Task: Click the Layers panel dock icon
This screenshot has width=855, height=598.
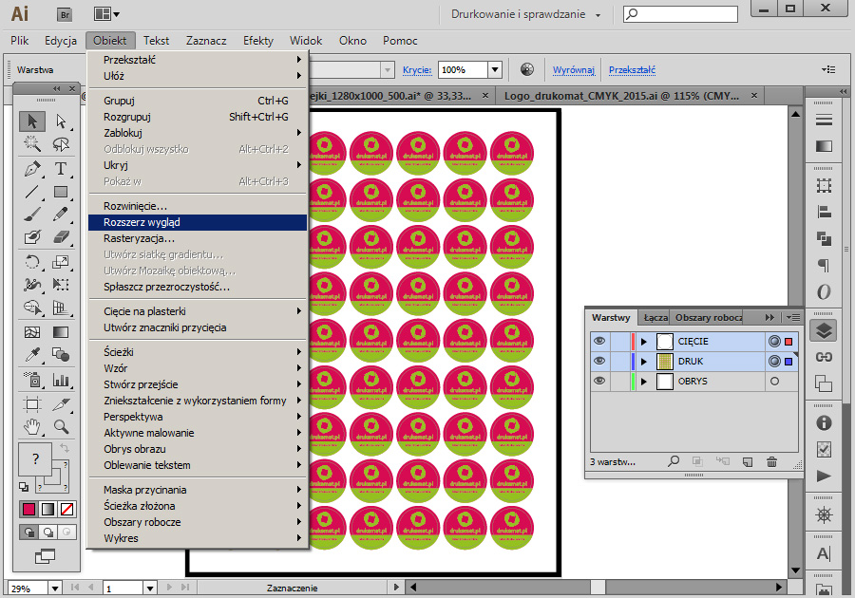Action: coord(824,330)
